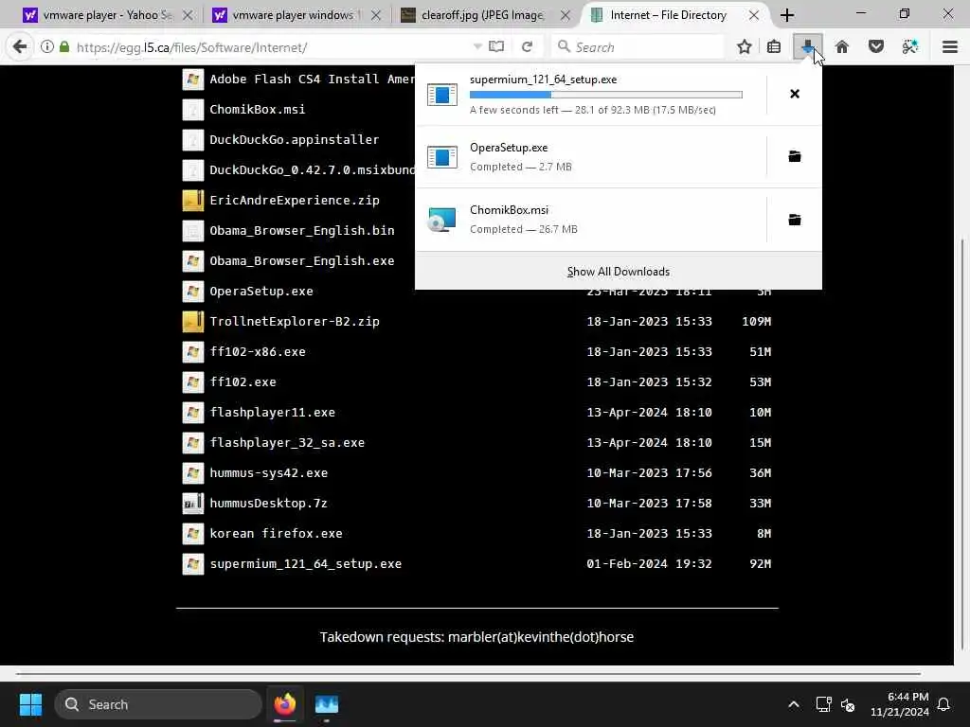Open the notification bell in taskbar
Image resolution: width=970 pixels, height=727 pixels.
[944, 704]
